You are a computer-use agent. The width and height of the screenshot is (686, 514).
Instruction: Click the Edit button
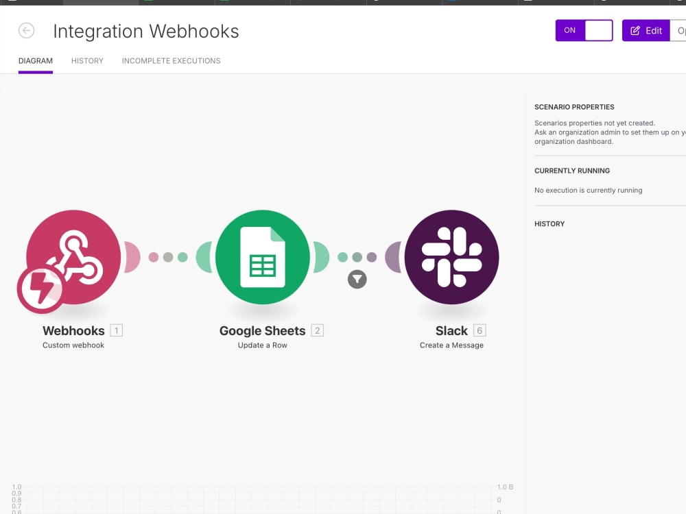[646, 31]
